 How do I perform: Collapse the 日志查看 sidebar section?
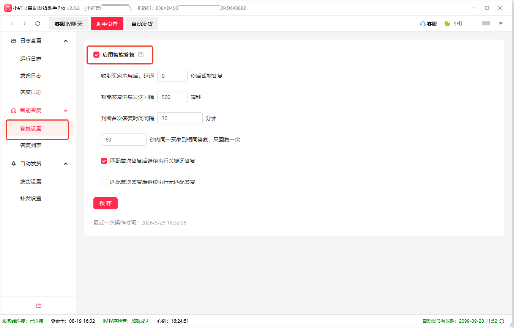[66, 41]
